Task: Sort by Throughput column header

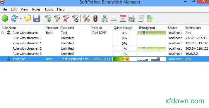Action: coord(152,28)
